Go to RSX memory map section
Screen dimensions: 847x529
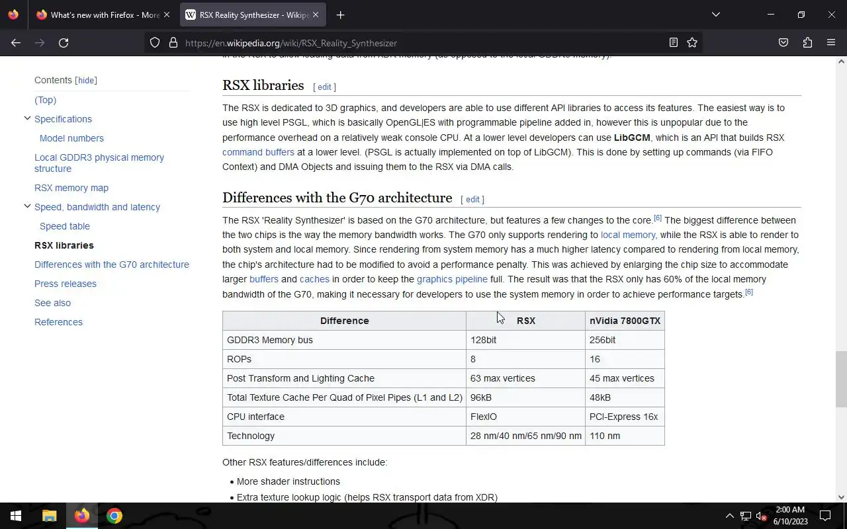coord(71,188)
